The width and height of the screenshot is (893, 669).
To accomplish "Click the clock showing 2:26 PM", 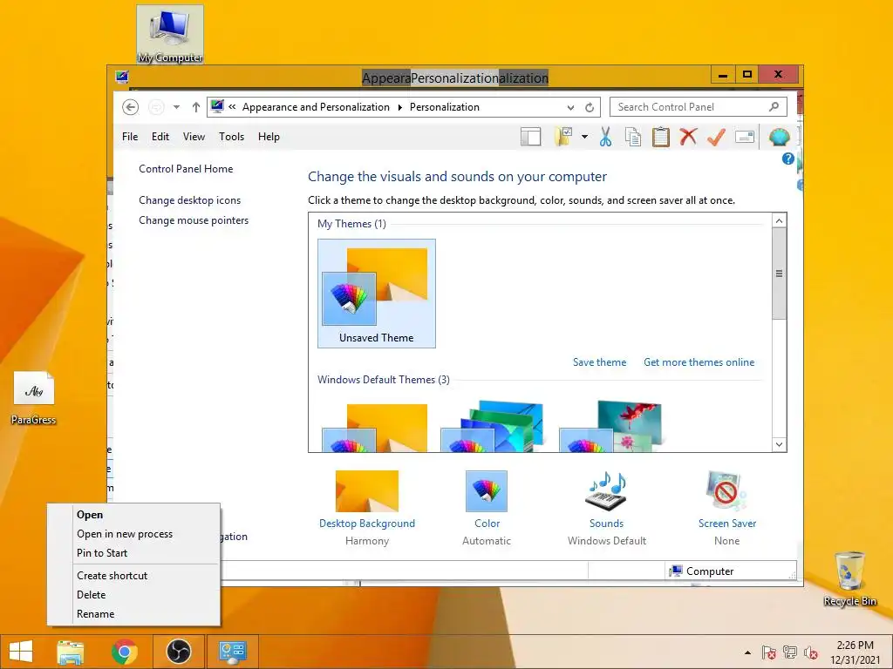I will pyautogui.click(x=855, y=645).
